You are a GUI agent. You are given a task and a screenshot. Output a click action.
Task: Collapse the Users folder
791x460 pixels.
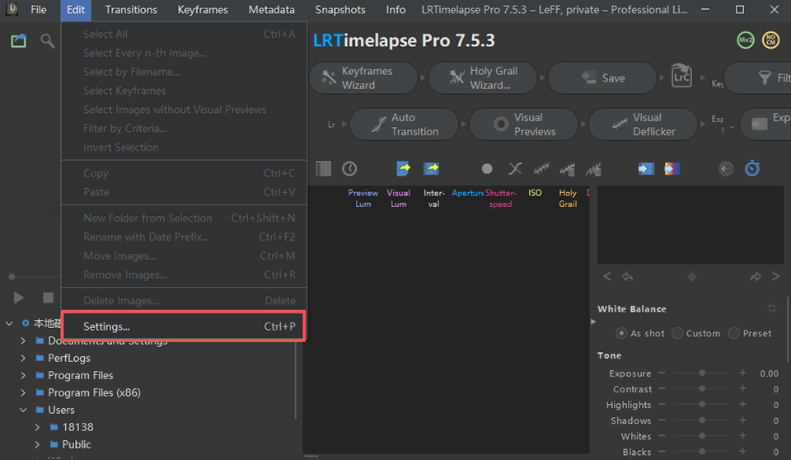(x=23, y=410)
